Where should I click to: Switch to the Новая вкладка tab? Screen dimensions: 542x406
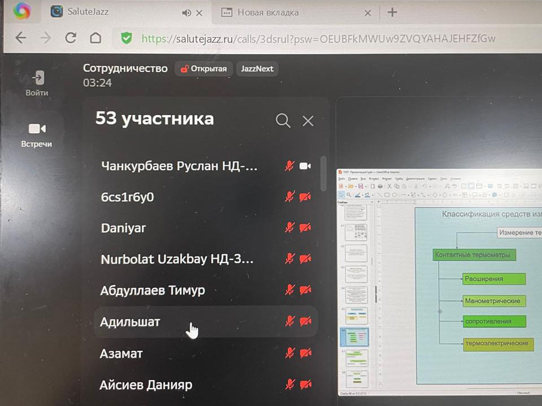click(x=268, y=12)
